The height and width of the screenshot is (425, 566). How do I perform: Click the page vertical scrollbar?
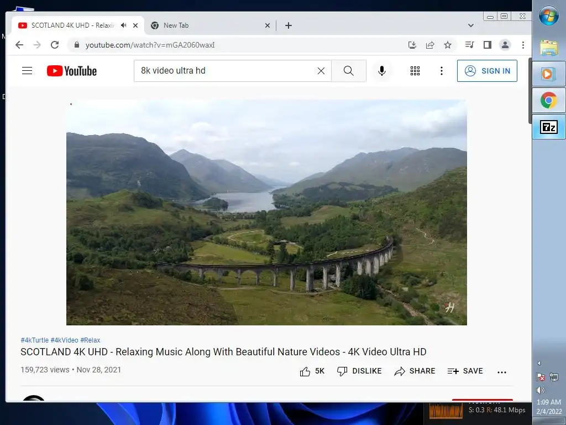tap(530, 90)
